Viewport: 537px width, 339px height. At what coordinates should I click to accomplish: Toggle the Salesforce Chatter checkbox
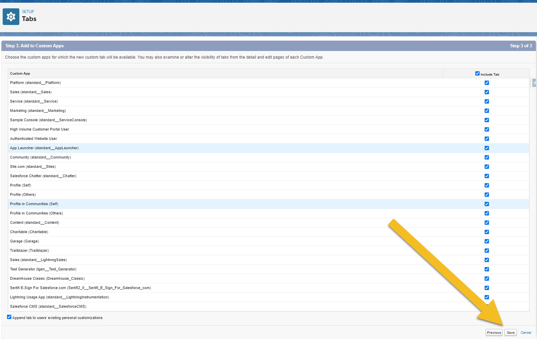pos(487,176)
